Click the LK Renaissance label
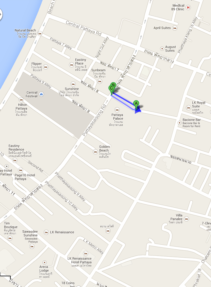 point(62,232)
